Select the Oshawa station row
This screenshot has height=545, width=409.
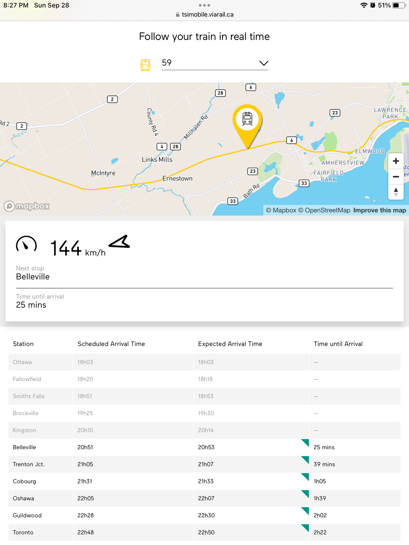(x=204, y=498)
